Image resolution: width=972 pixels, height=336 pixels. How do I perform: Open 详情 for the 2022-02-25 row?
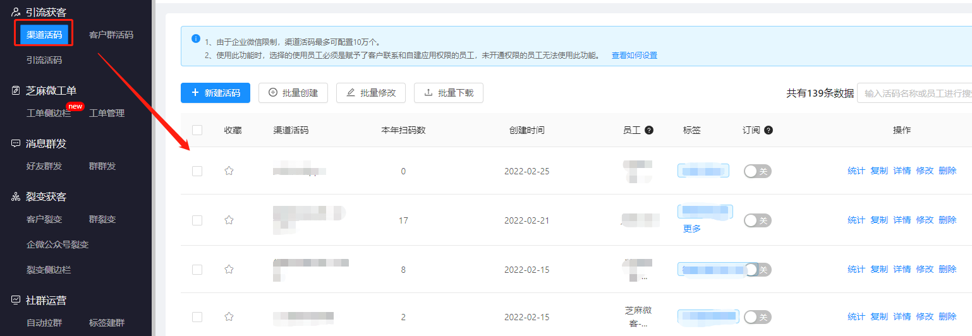[902, 171]
